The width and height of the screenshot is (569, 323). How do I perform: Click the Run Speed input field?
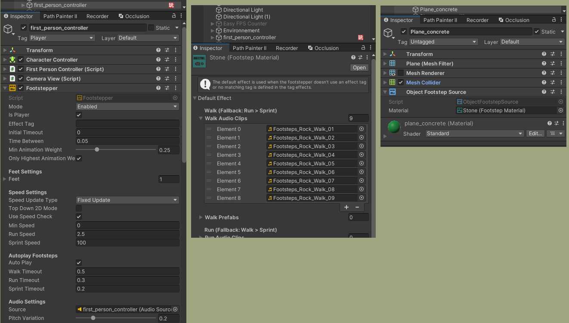pyautogui.click(x=127, y=234)
